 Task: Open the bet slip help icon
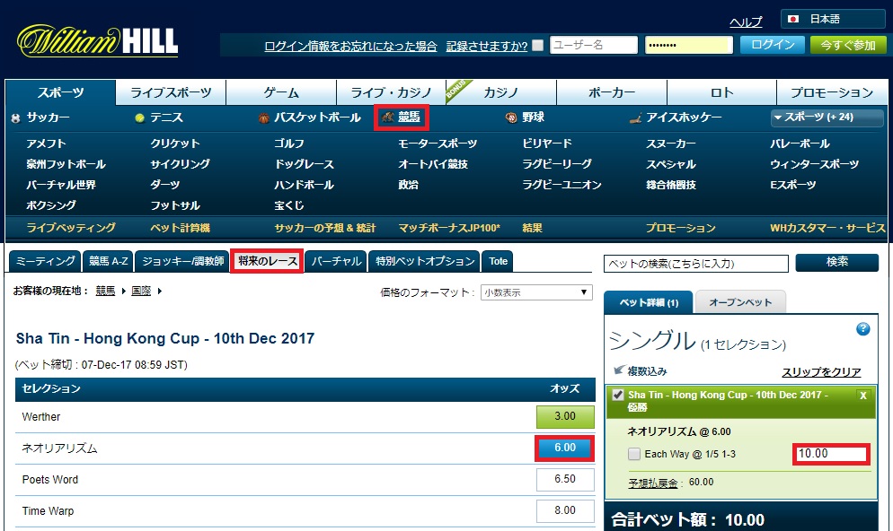point(862,329)
